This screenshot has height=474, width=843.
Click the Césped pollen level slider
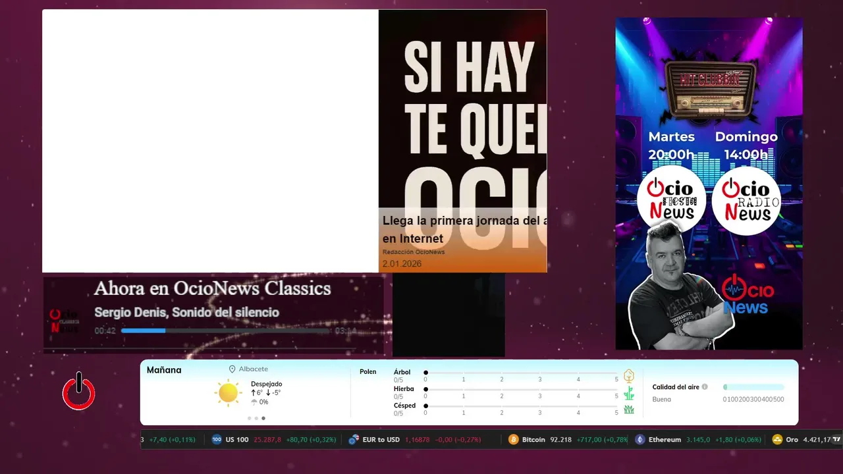click(522, 406)
